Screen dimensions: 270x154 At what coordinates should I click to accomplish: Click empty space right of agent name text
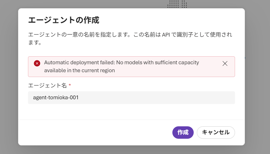pos(159,98)
